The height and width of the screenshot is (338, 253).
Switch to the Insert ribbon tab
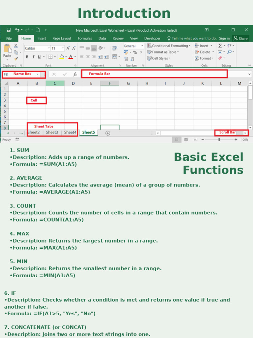click(42, 38)
